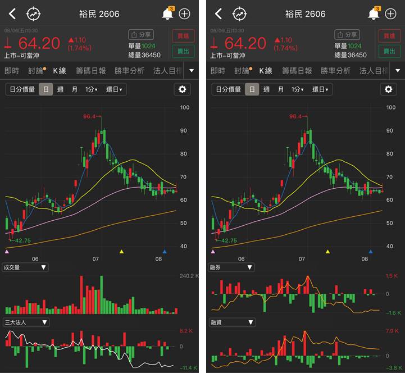Select K線 tab on left screen
Image resolution: width=405 pixels, height=373 pixels.
click(60, 71)
